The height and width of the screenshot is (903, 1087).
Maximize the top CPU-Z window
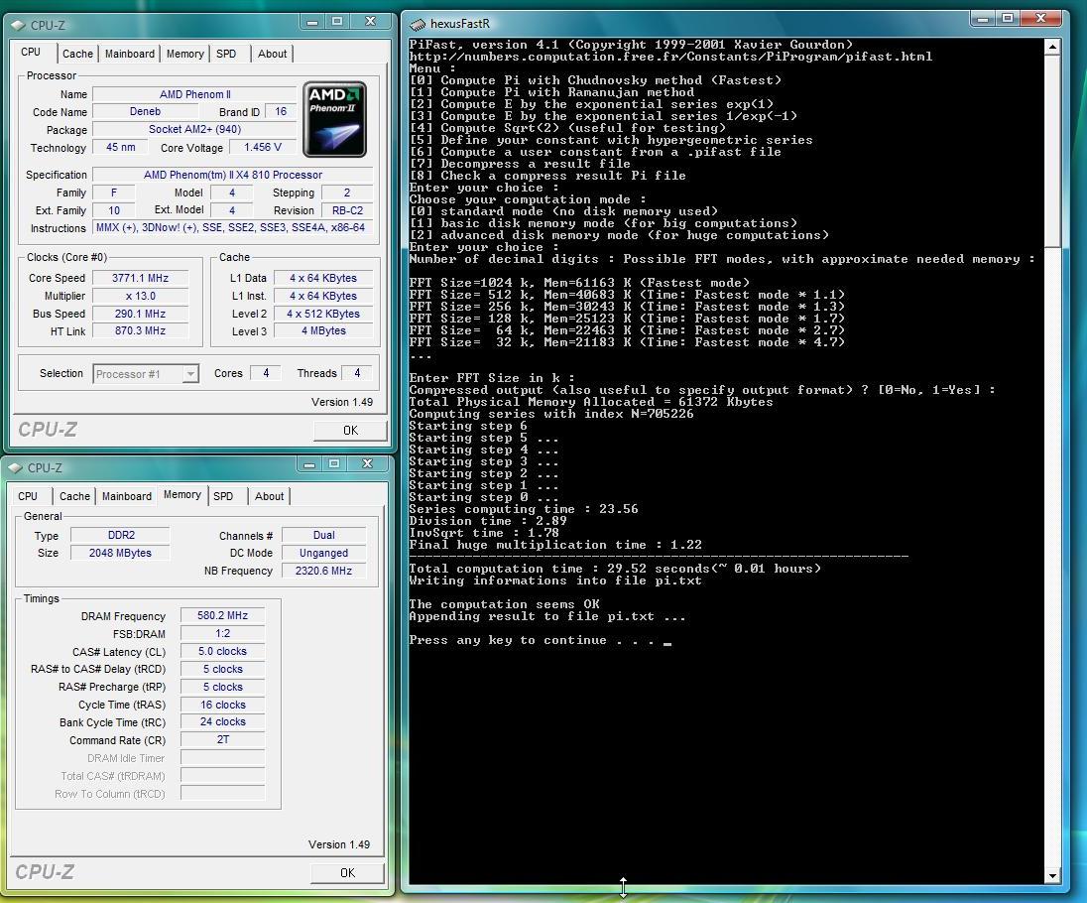337,22
